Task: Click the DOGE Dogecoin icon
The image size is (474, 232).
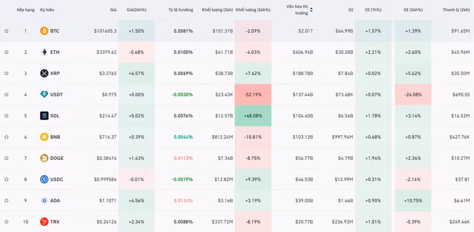Action: click(x=44, y=158)
